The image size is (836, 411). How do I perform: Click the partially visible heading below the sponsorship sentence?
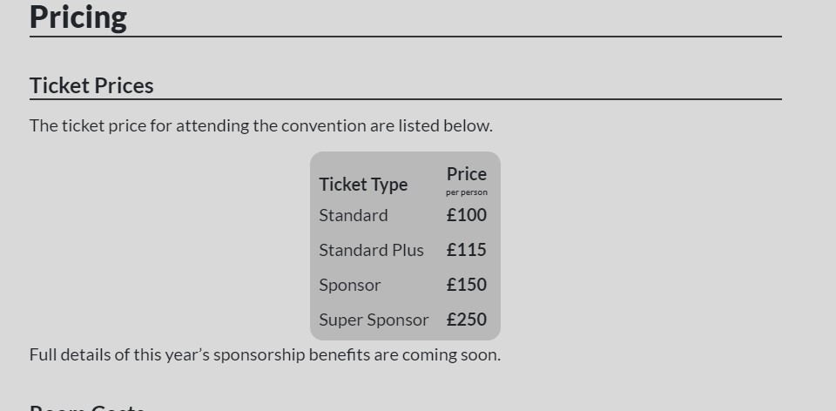87,407
